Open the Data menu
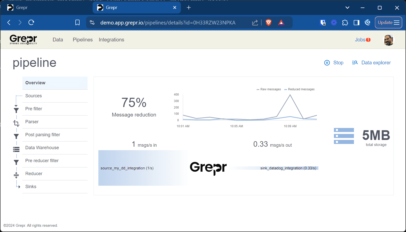Viewport: 406px width, 232px height. point(58,40)
